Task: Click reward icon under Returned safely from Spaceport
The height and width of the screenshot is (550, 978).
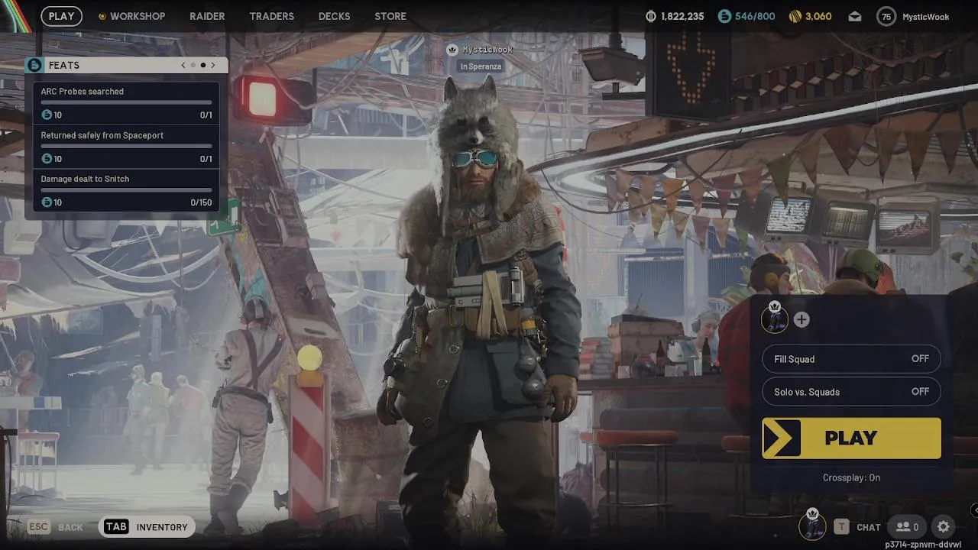Action: (x=47, y=158)
